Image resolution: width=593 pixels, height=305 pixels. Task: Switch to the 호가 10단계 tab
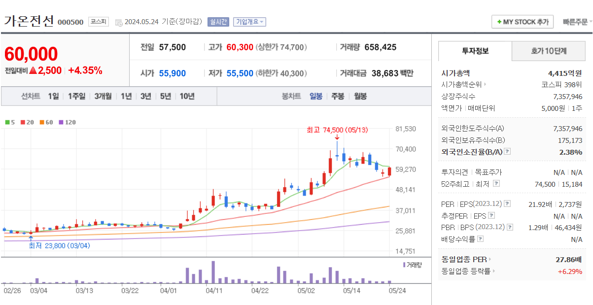[548, 51]
